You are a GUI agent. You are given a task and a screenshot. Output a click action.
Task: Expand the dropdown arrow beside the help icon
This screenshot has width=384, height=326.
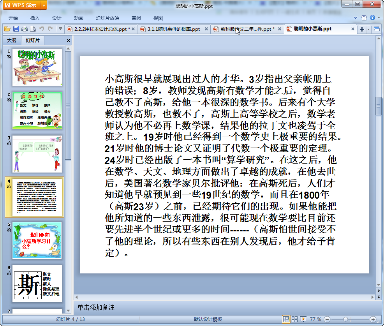(x=379, y=18)
